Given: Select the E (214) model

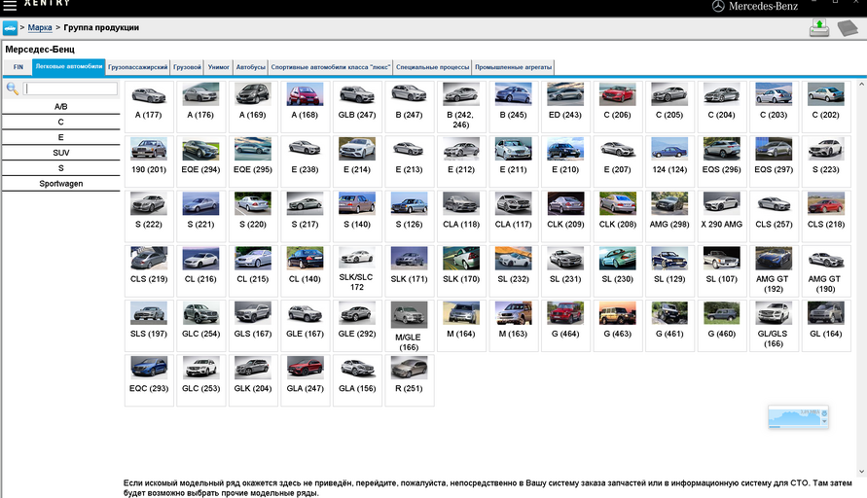Looking at the screenshot, I should coord(357,161).
